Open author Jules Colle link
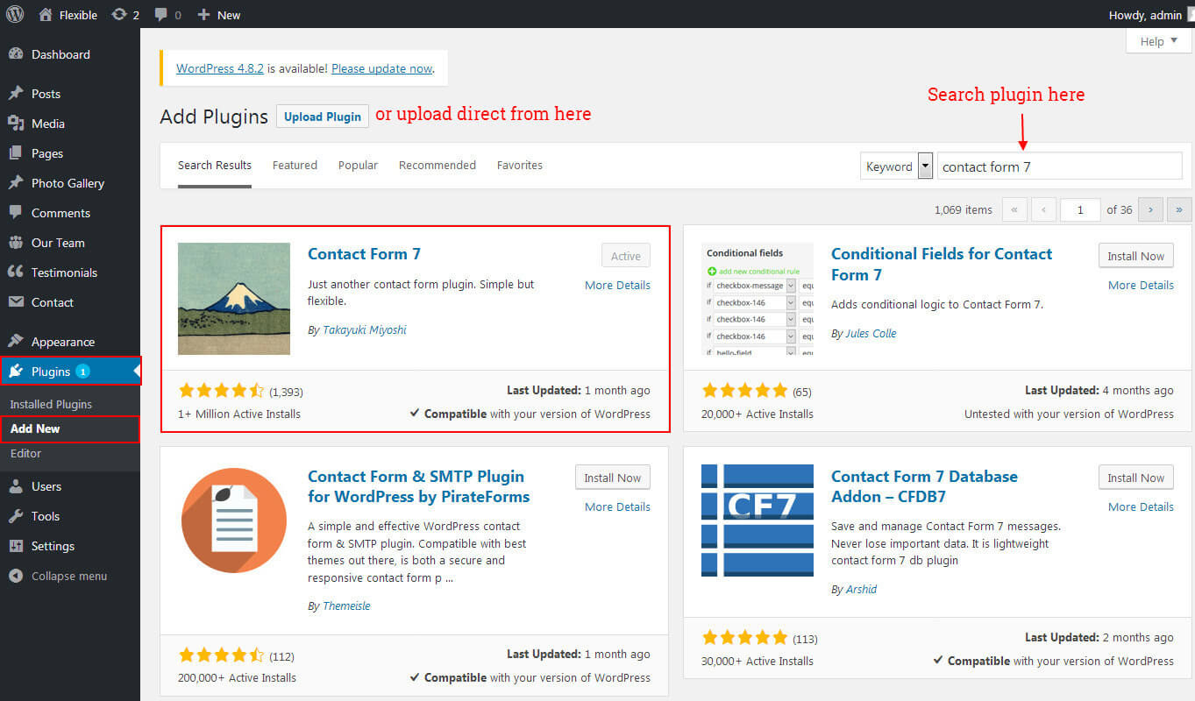The height and width of the screenshot is (701, 1195). click(x=871, y=334)
